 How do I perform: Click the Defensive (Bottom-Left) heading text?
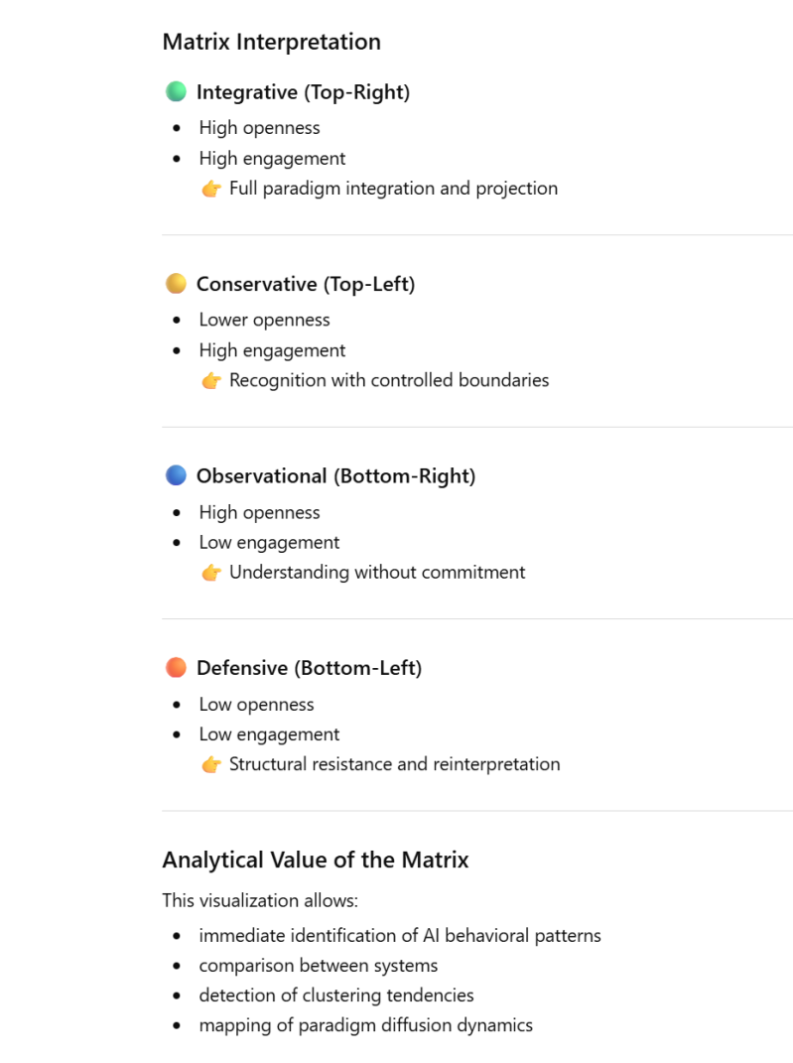click(x=309, y=668)
